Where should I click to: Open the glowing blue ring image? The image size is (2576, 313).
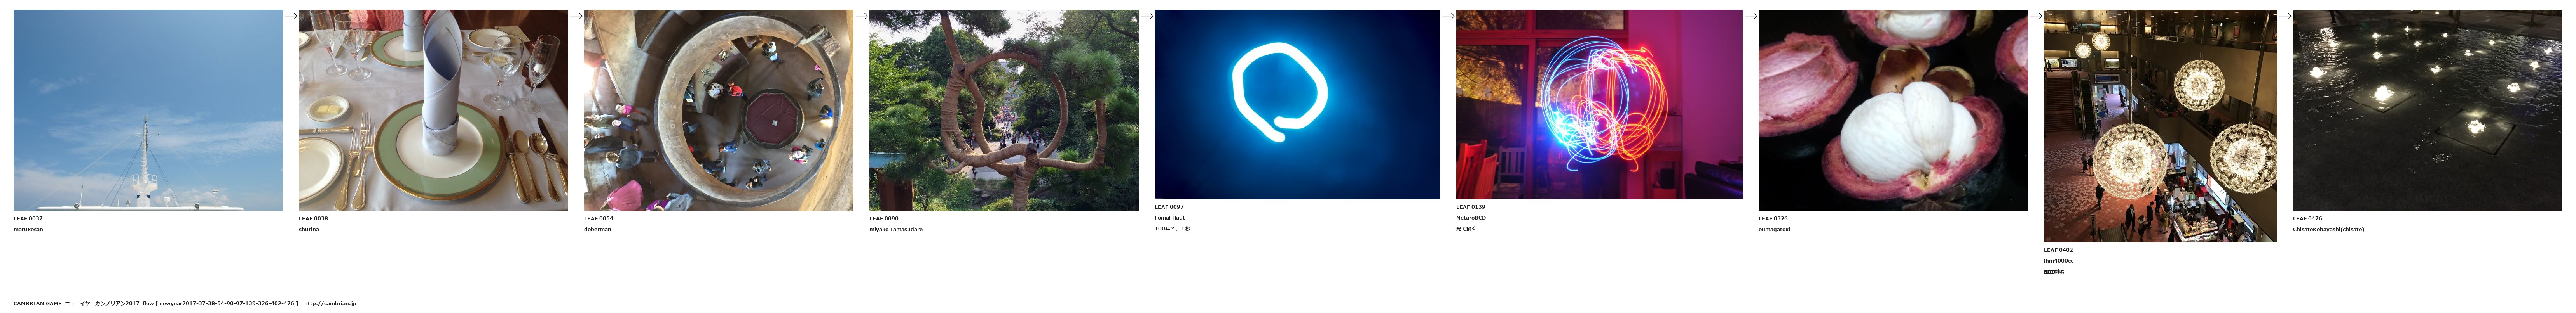(x=1297, y=105)
